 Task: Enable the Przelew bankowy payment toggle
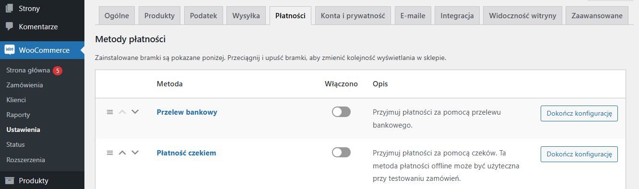click(x=341, y=112)
